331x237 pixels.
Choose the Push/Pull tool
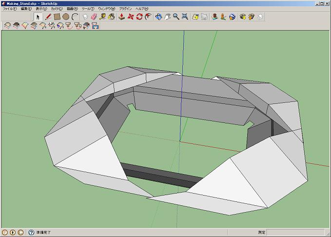coord(121,17)
